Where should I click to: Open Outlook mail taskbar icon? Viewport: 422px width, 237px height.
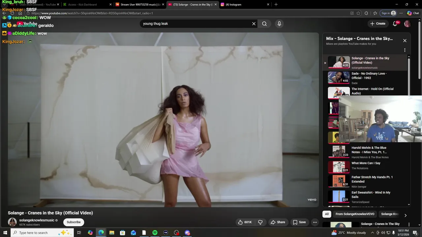click(133, 233)
